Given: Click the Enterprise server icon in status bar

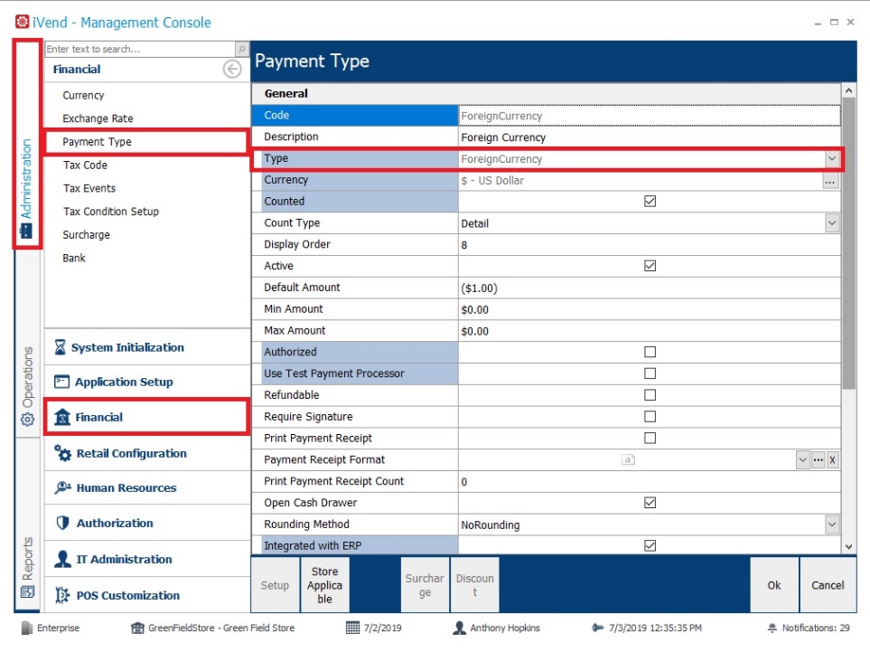Looking at the screenshot, I should (26, 628).
